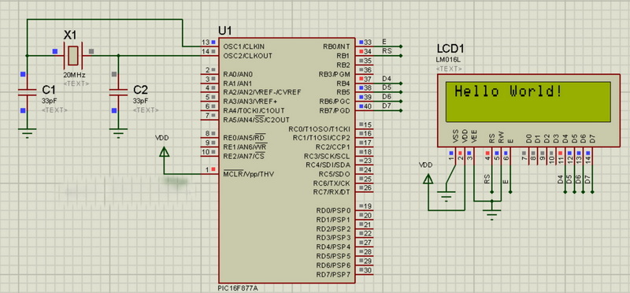Click the D0 pin label on LCD1
630x293 pixels.
pyautogui.click(x=528, y=139)
